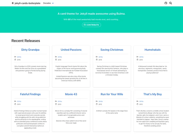Click year 2016 in Dirty Grandpa card

(x=19, y=60)
